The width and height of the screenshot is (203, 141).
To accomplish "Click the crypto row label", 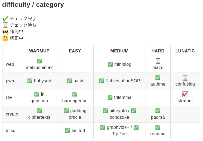I will coord(12,114).
